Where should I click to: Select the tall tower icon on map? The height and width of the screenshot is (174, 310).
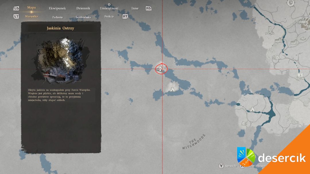click(x=270, y=30)
